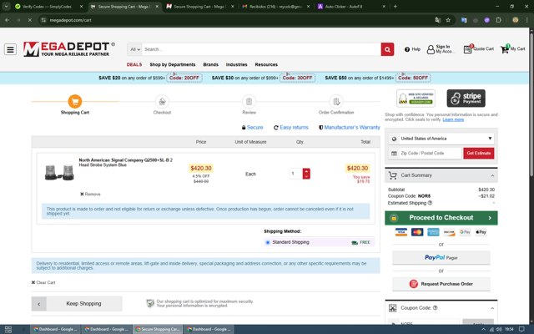Open the Resources menu
534x334 pixels.
pos(266,64)
